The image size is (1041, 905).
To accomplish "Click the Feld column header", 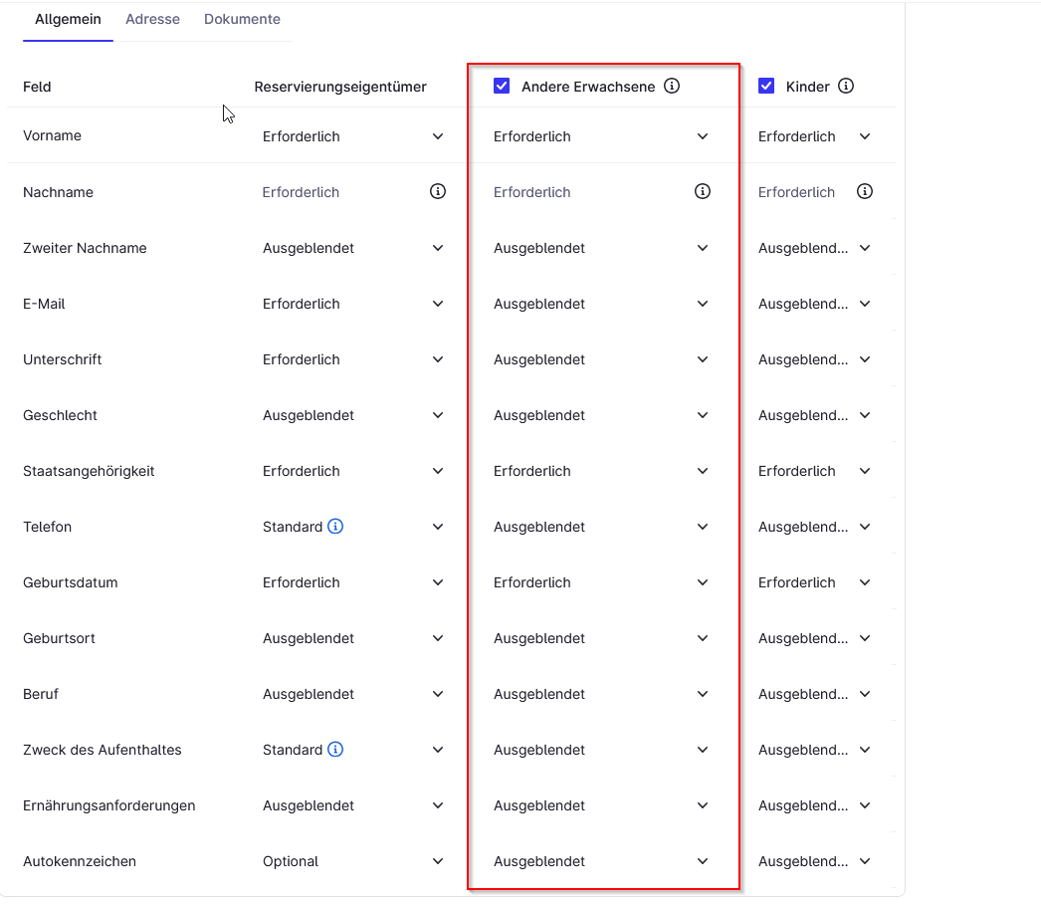I will point(37,87).
